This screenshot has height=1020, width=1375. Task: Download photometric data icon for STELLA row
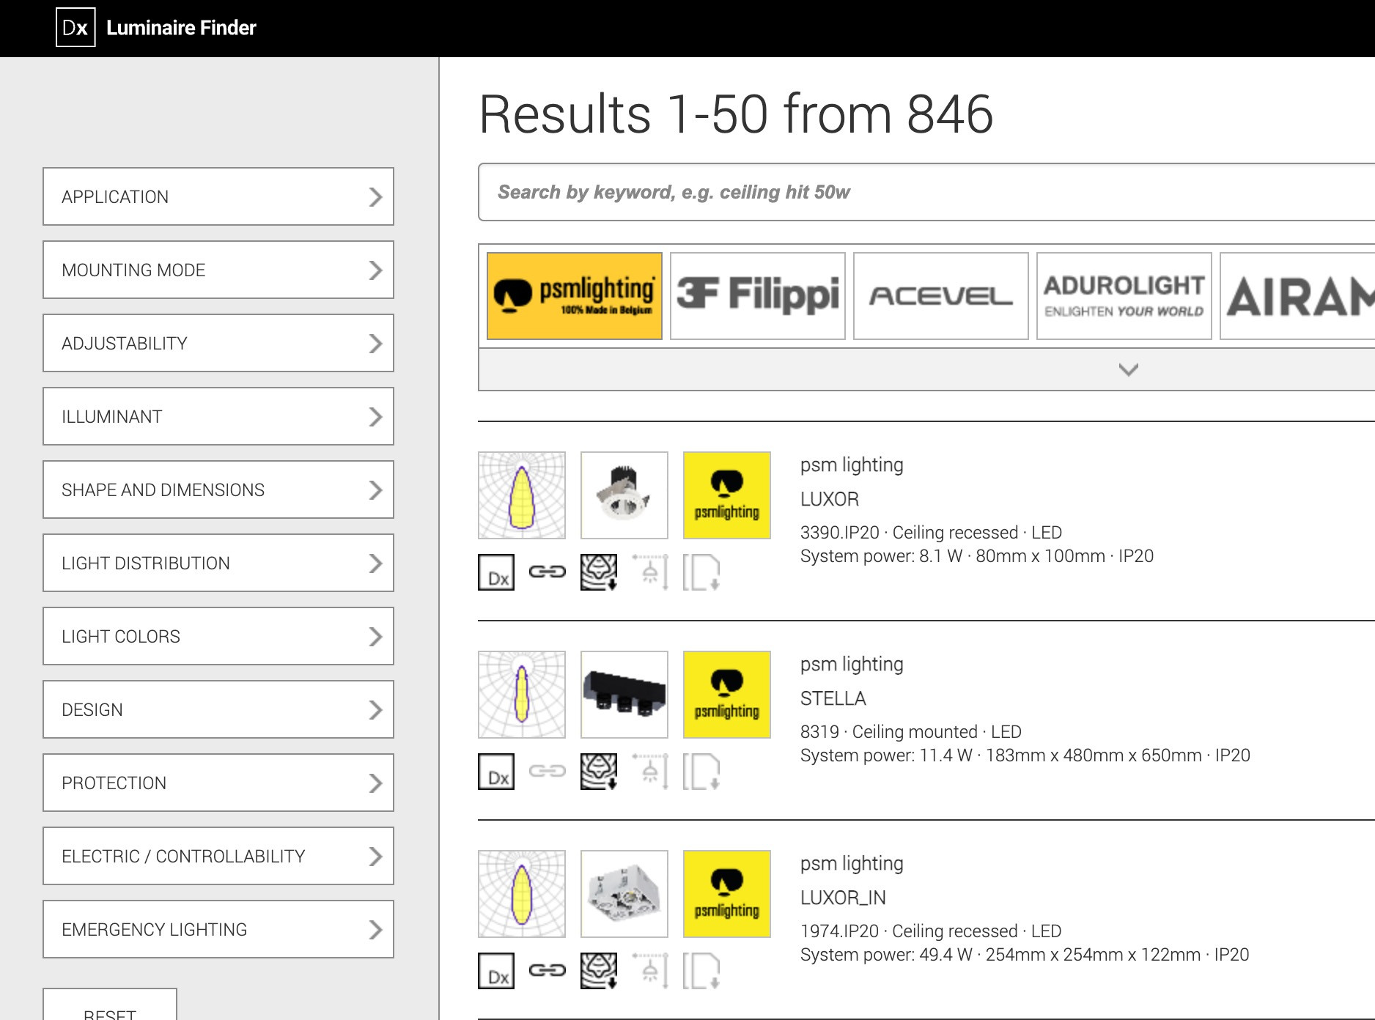click(599, 772)
